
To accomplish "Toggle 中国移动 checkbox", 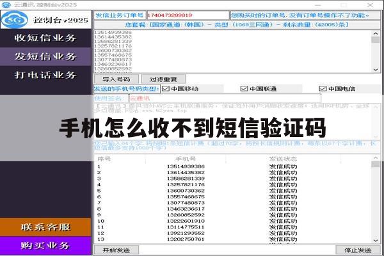I will (x=166, y=89).
